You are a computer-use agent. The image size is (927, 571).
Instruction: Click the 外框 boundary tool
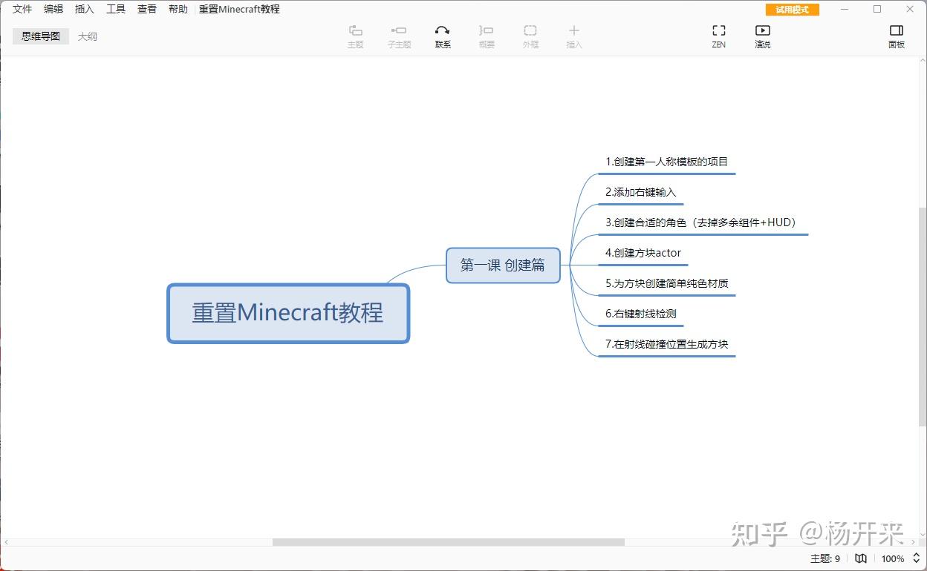[x=530, y=35]
